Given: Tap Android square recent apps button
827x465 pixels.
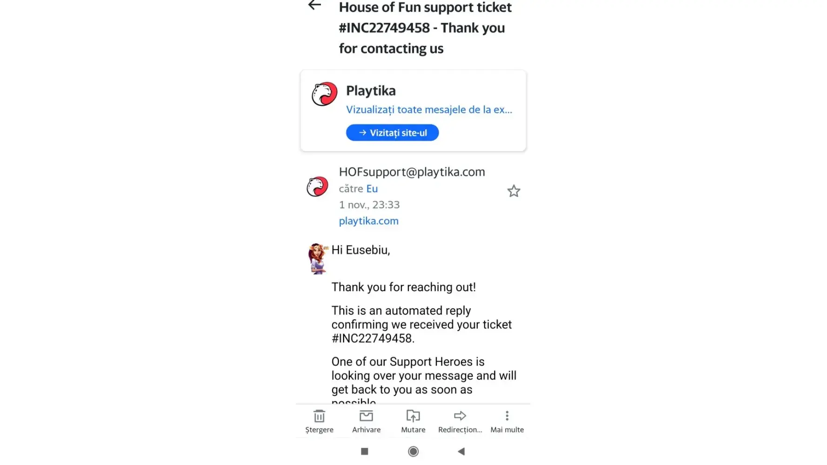Looking at the screenshot, I should click(x=365, y=452).
